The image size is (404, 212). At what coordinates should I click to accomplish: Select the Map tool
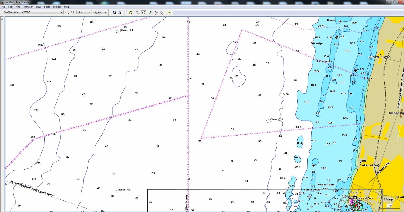tap(131, 12)
